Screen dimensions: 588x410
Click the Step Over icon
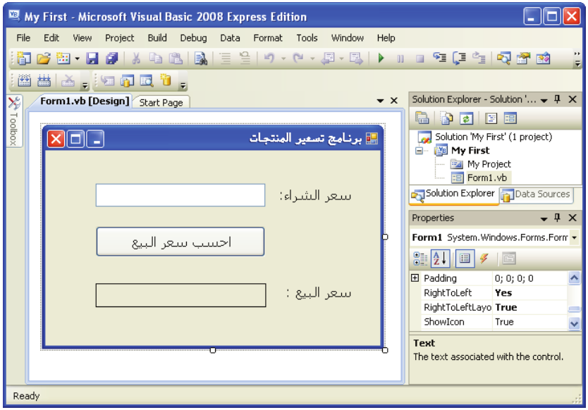459,58
